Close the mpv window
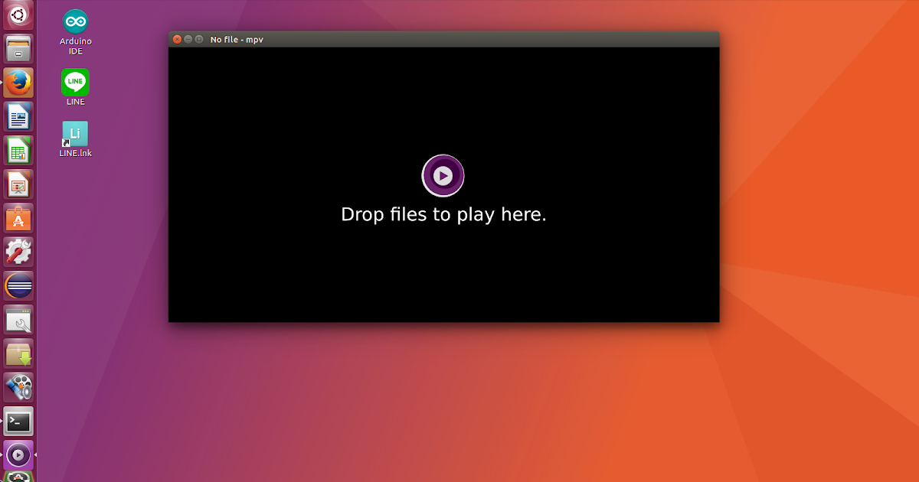Image resolution: width=919 pixels, height=482 pixels. 177,39
